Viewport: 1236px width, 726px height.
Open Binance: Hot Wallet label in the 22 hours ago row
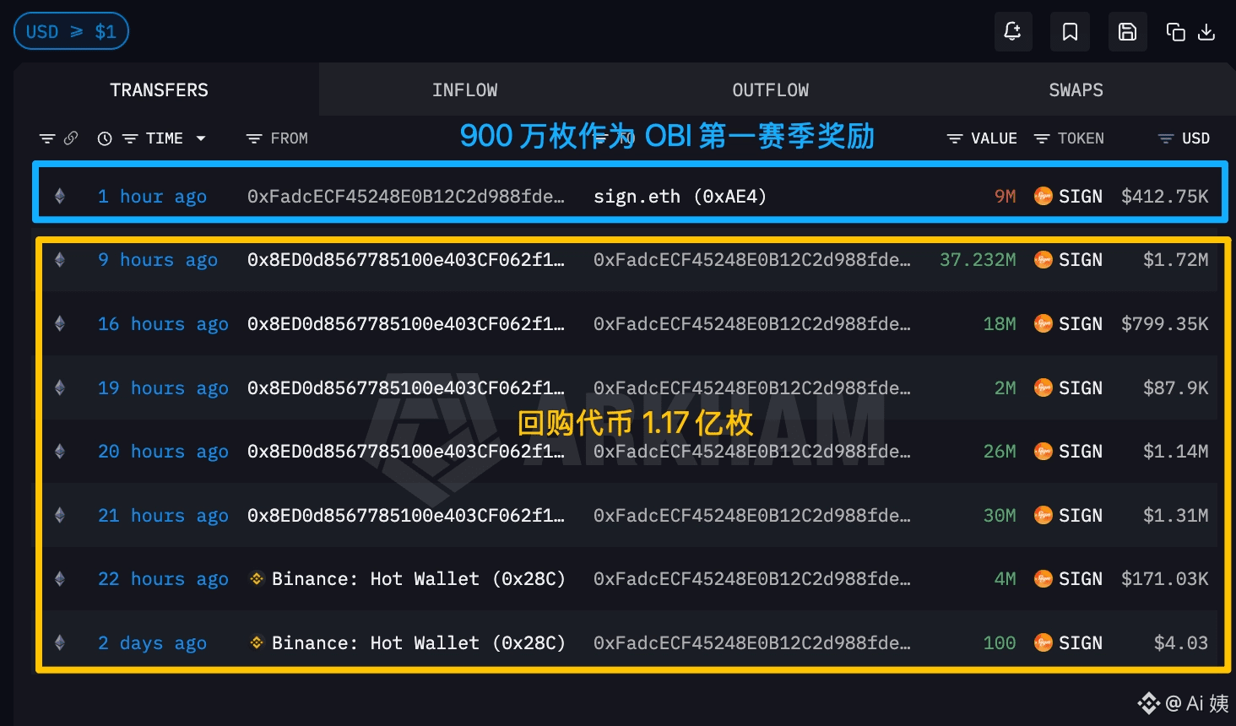(x=418, y=578)
